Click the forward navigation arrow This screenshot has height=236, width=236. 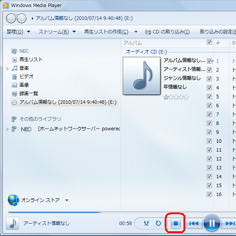pyautogui.click(x=21, y=18)
